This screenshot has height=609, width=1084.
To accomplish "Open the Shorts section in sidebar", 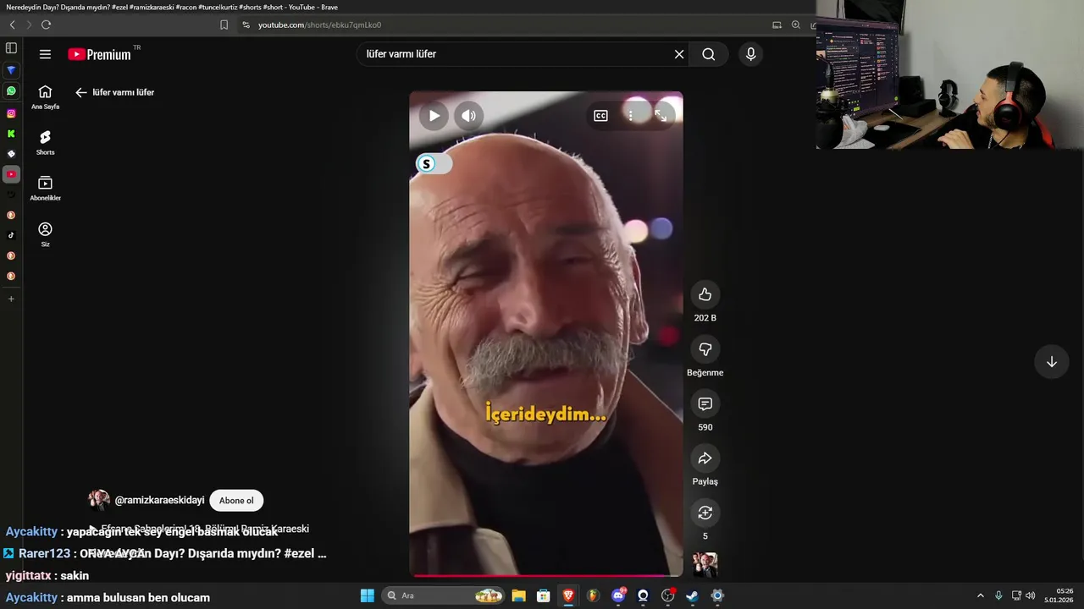I will tap(45, 143).
